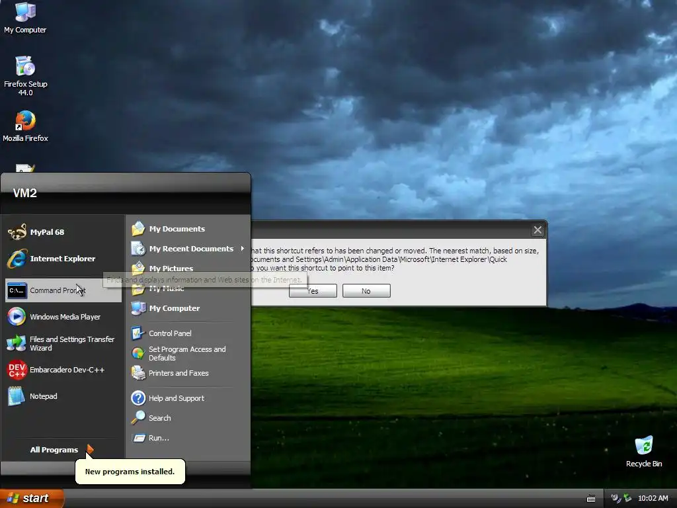Open Command Prompt in Start menu
The height and width of the screenshot is (508, 677).
pyautogui.click(x=63, y=290)
